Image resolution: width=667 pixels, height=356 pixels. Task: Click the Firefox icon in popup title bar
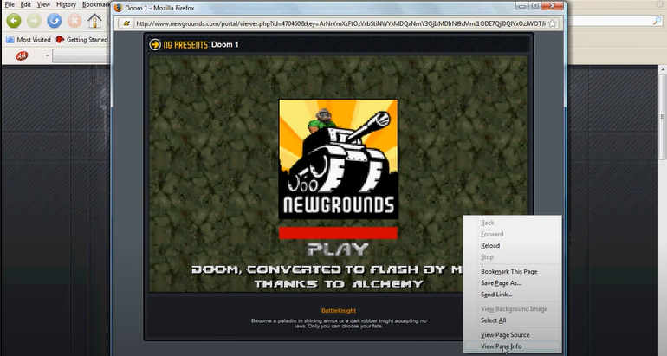pos(119,8)
